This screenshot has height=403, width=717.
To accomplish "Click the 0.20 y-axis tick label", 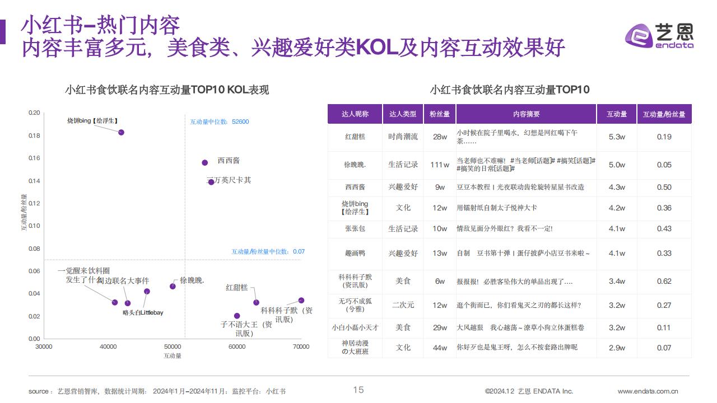I will [x=34, y=113].
